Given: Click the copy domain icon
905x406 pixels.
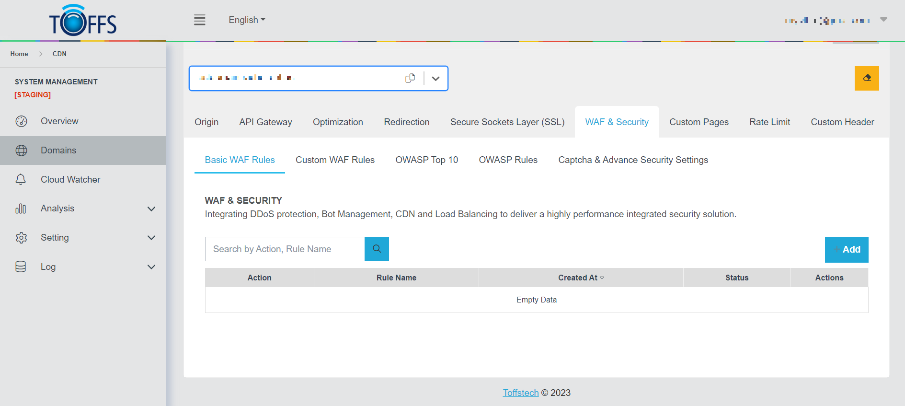Looking at the screenshot, I should coord(410,78).
